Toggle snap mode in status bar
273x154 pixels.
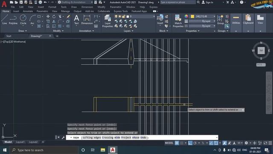coord(182,143)
